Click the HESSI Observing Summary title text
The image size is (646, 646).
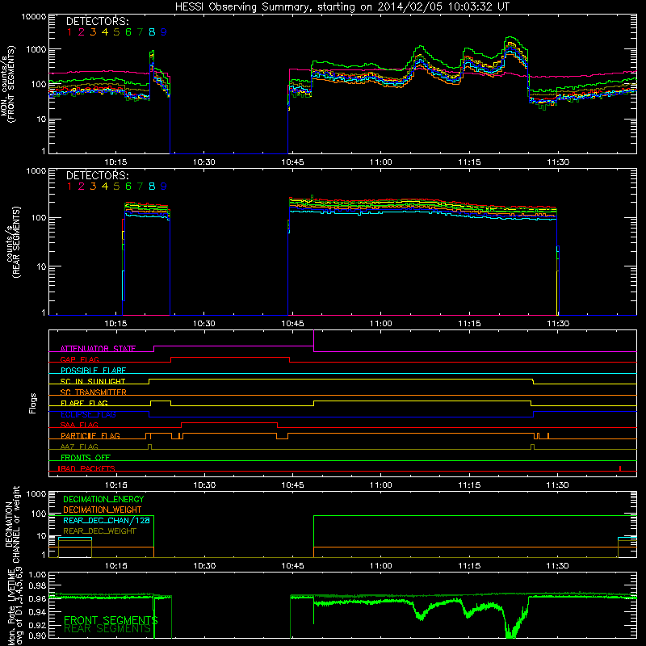[342, 6]
